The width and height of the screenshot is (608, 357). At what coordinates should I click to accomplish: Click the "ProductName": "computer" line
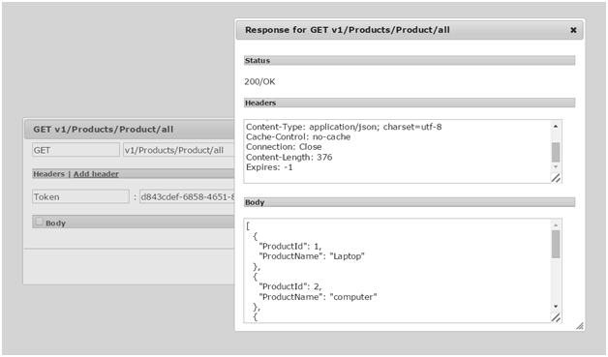(318, 297)
